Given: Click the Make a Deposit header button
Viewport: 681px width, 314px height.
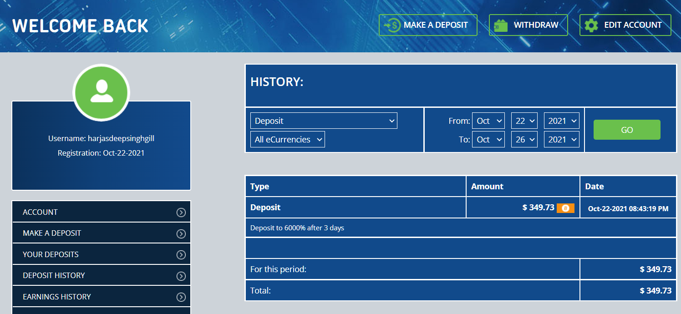Looking at the screenshot, I should 428,25.
